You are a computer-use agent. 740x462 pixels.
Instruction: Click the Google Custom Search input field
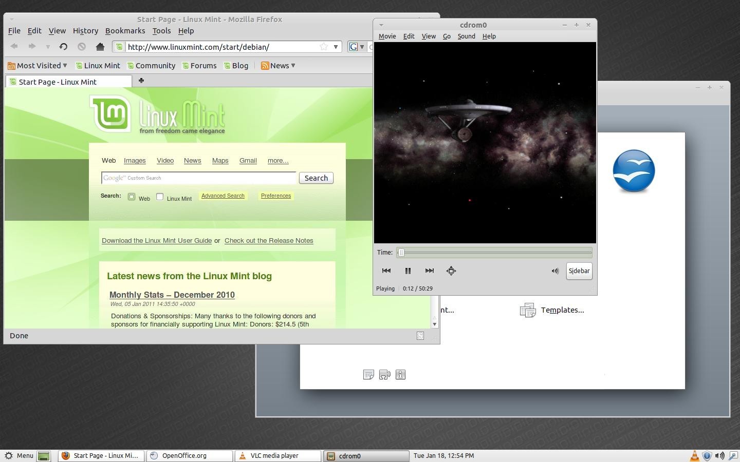pyautogui.click(x=199, y=178)
